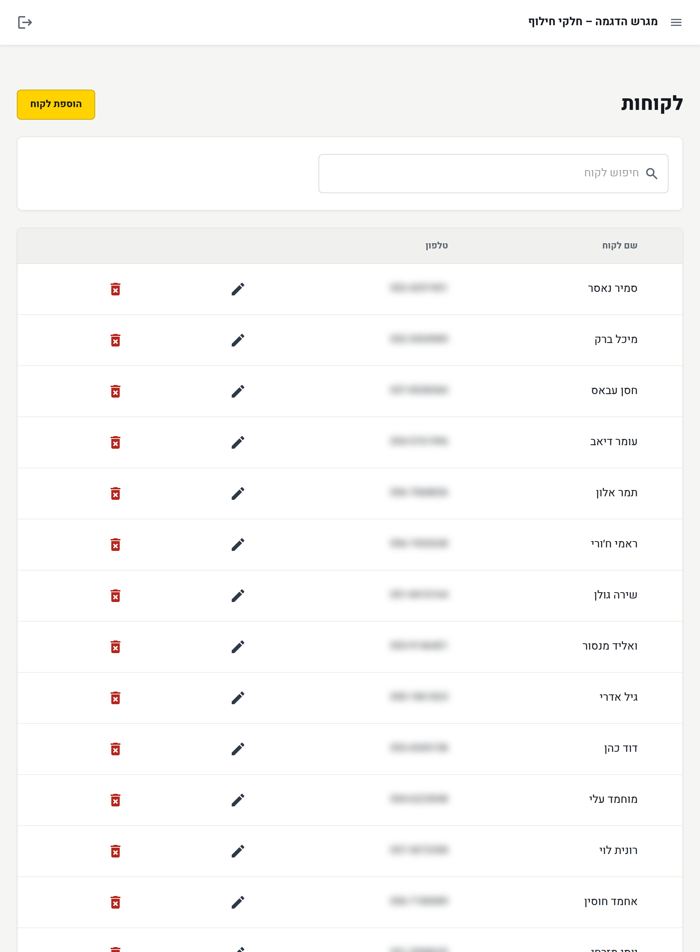The image size is (700, 952).
Task: Delete customer ראמי ח'ורי
Action: 115,544
